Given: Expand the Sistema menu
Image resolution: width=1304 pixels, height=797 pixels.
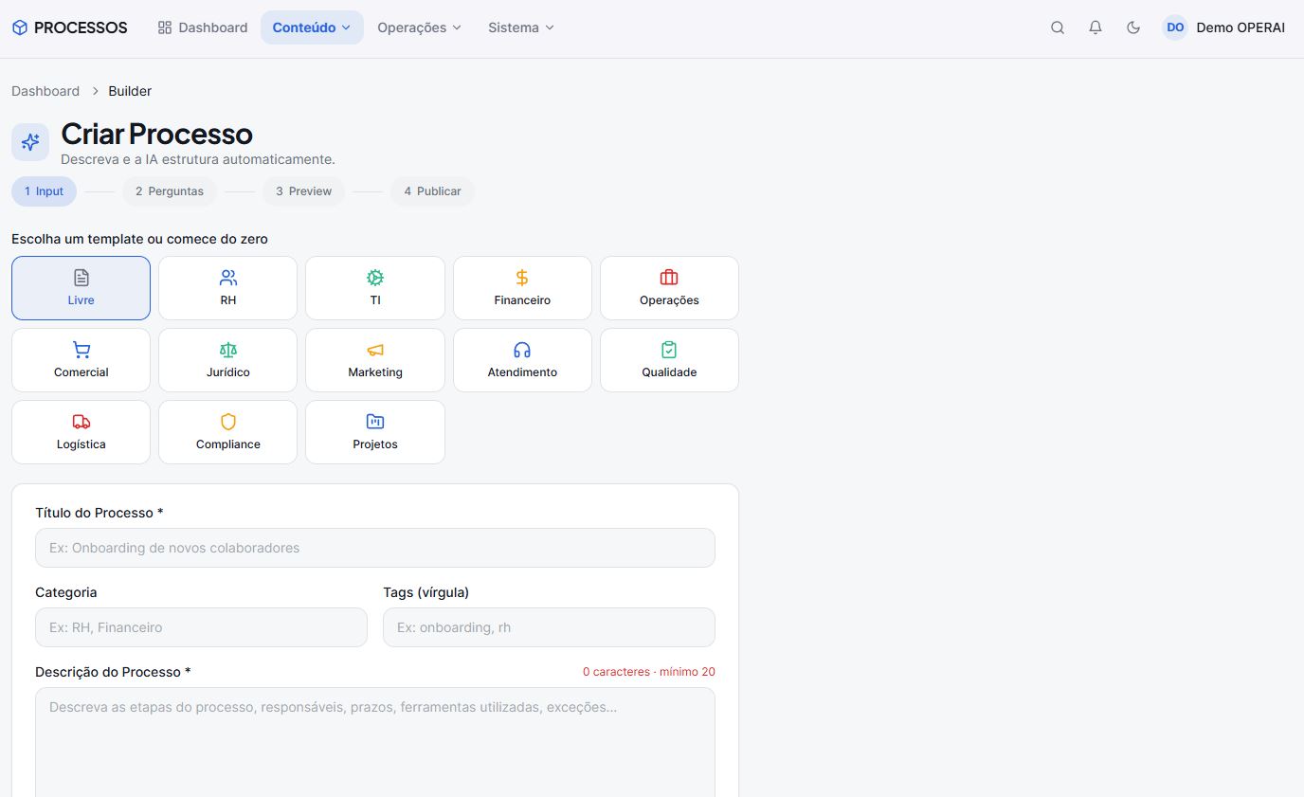Looking at the screenshot, I should pyautogui.click(x=520, y=27).
